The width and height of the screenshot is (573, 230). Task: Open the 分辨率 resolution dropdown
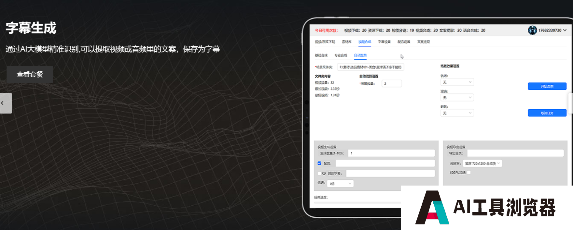pos(482,163)
